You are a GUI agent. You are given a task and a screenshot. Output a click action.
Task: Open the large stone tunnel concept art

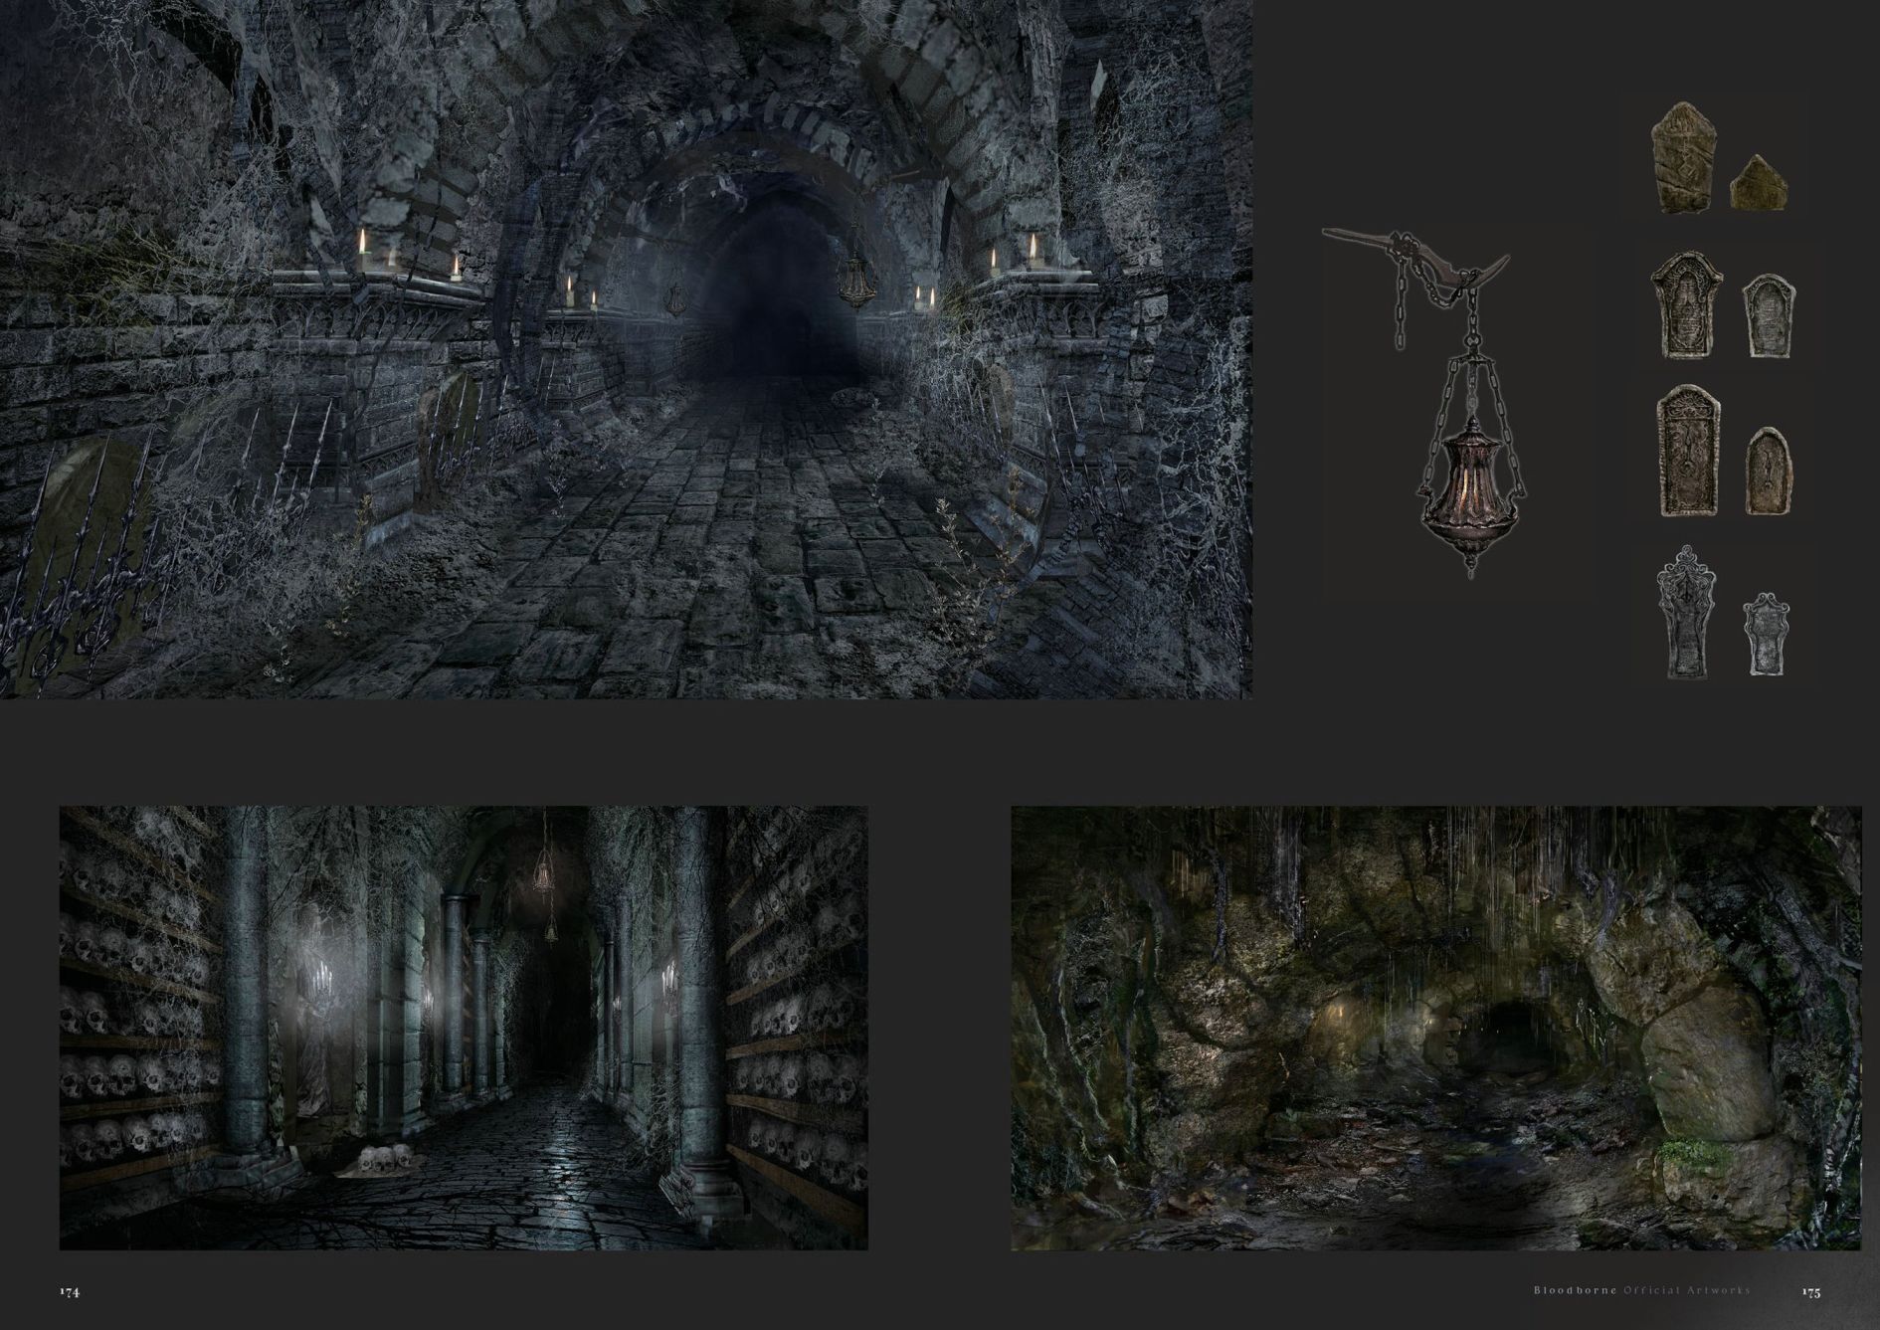626,348
